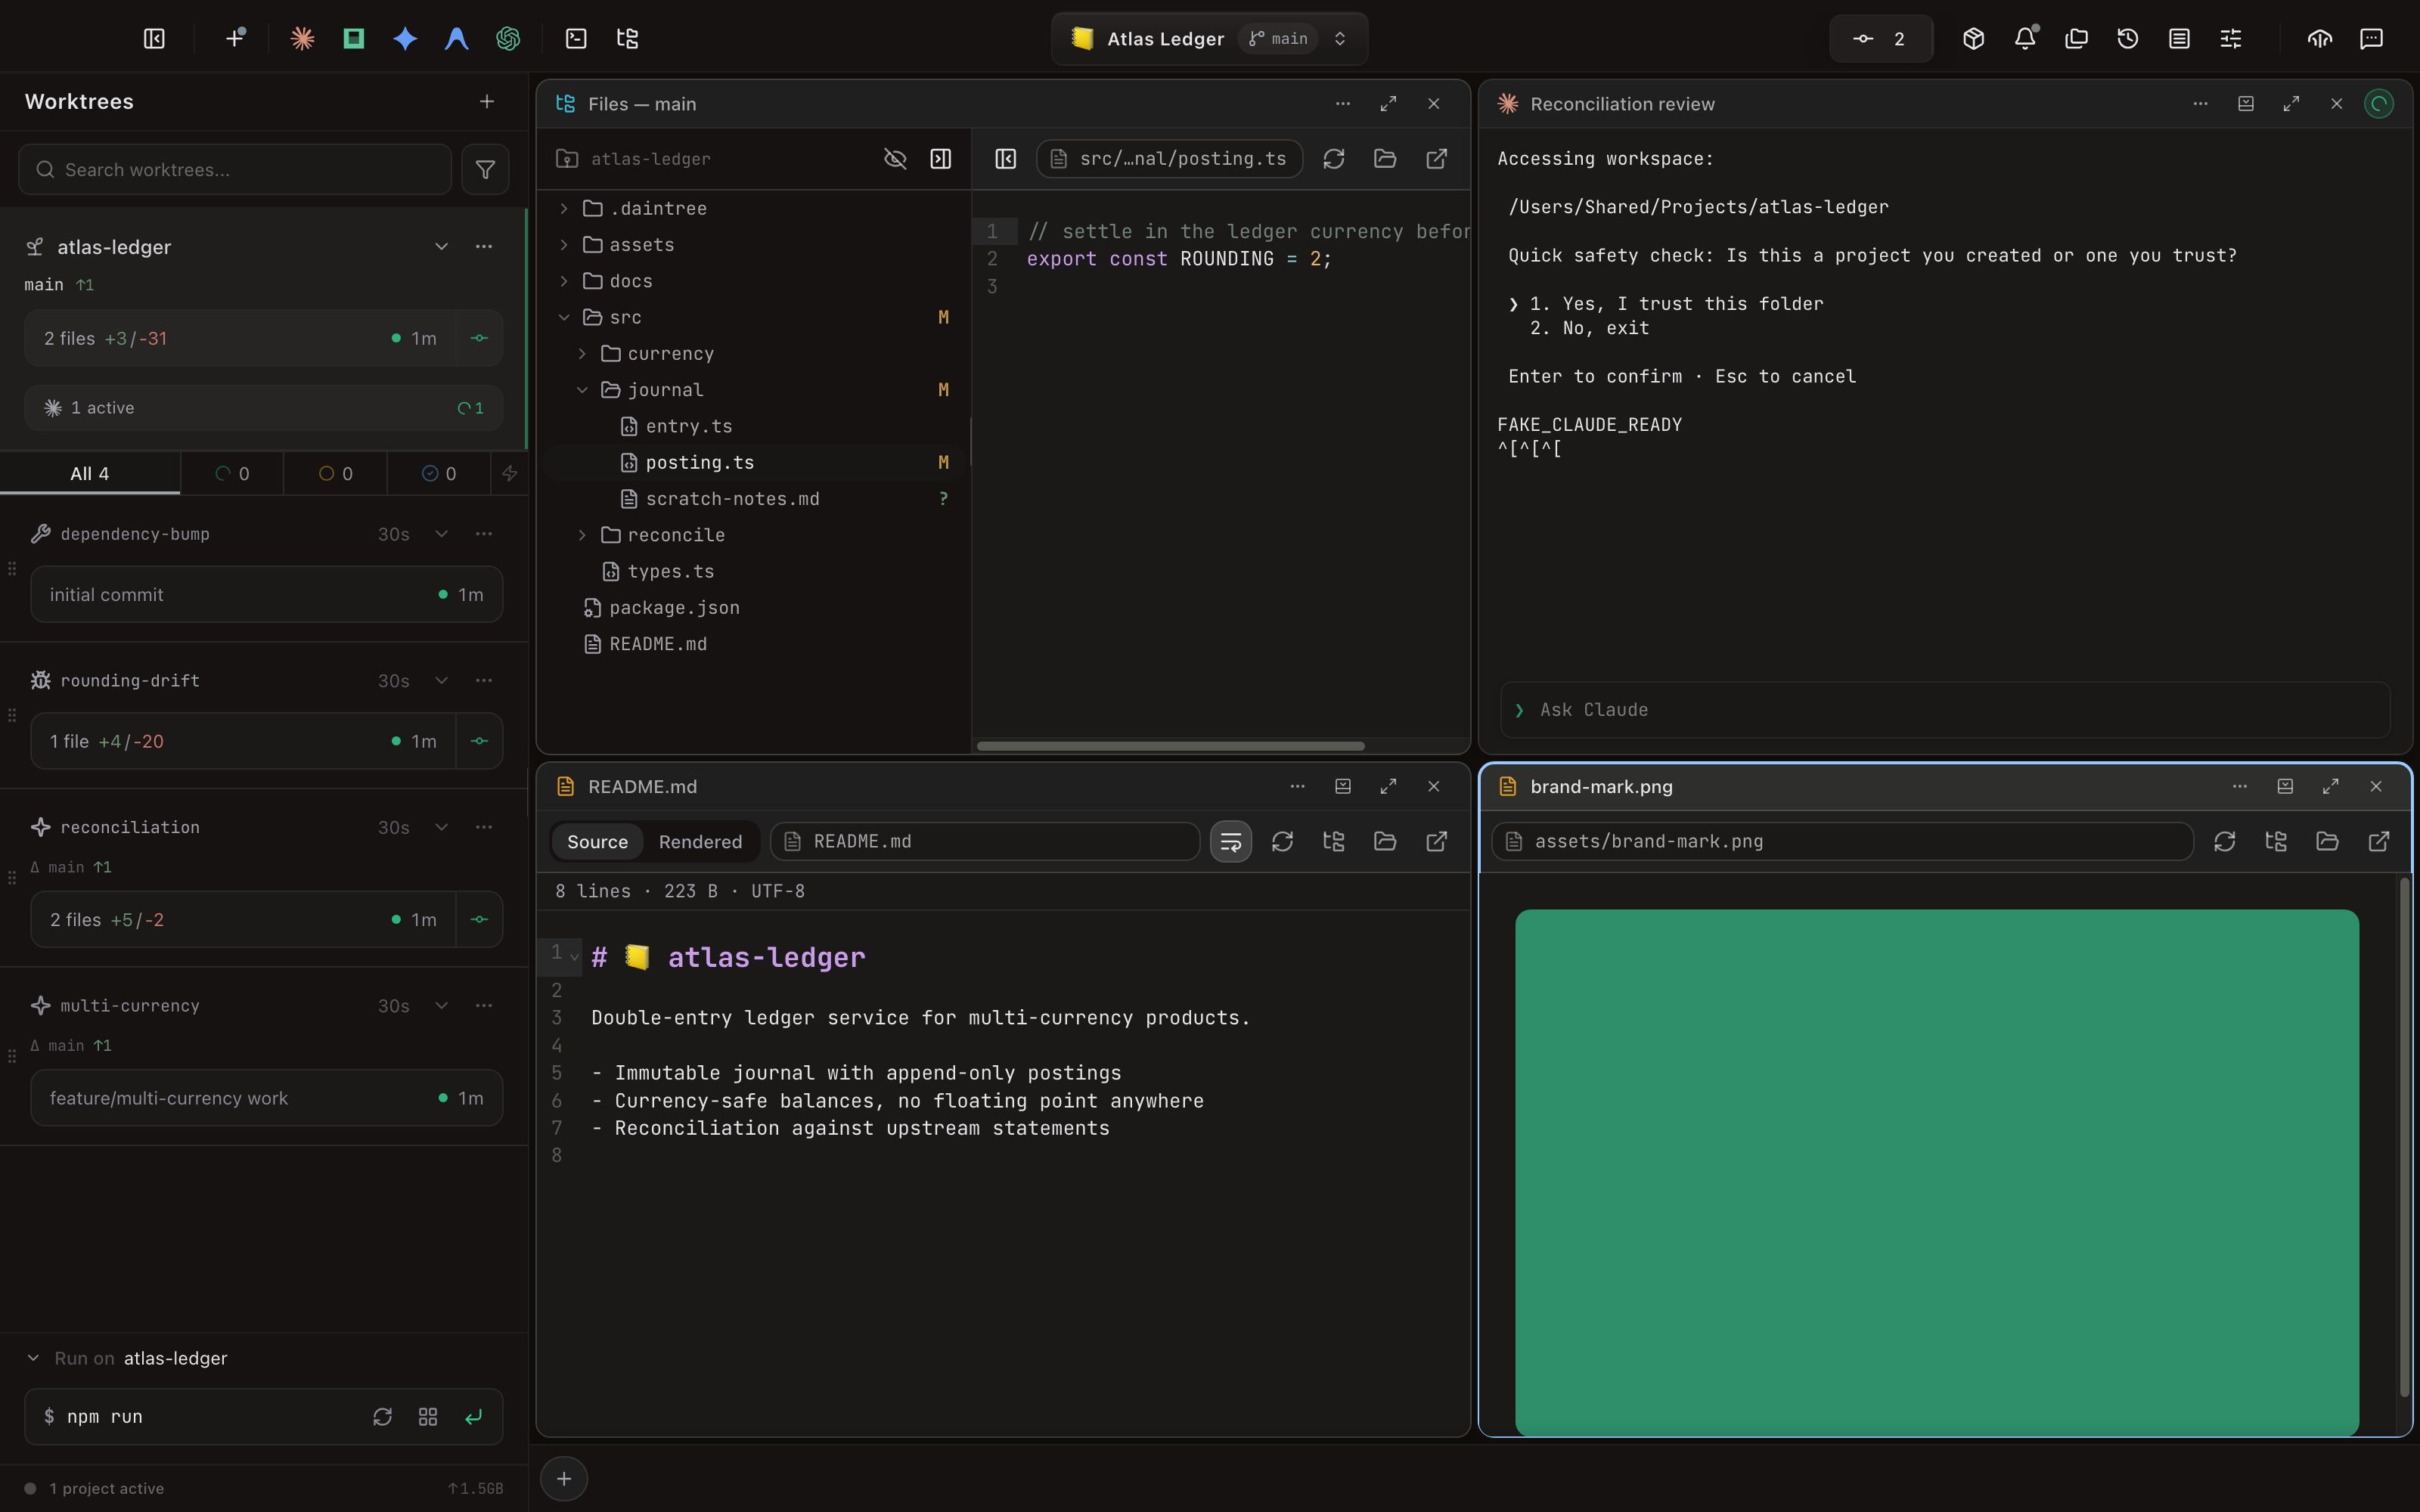Open more menu in Files panel header
This screenshot has height=1512, width=2420.
(x=1343, y=103)
